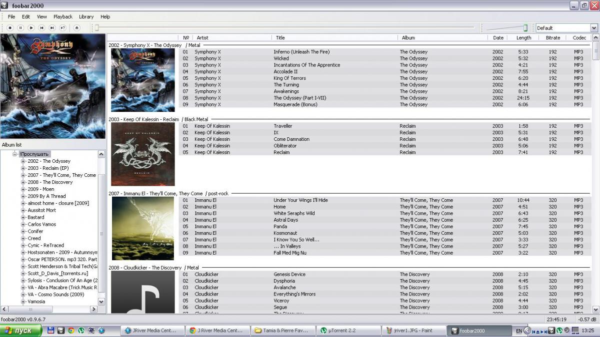Screen dimensions: 600x337
Task: Open the Library menu
Action: [86, 16]
